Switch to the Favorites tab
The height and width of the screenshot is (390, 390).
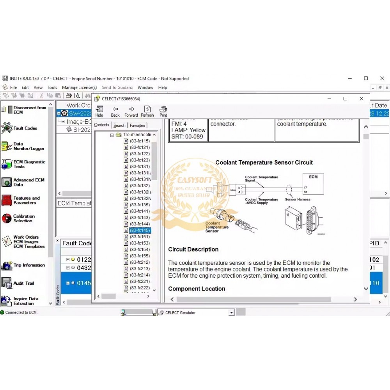pyautogui.click(x=137, y=125)
